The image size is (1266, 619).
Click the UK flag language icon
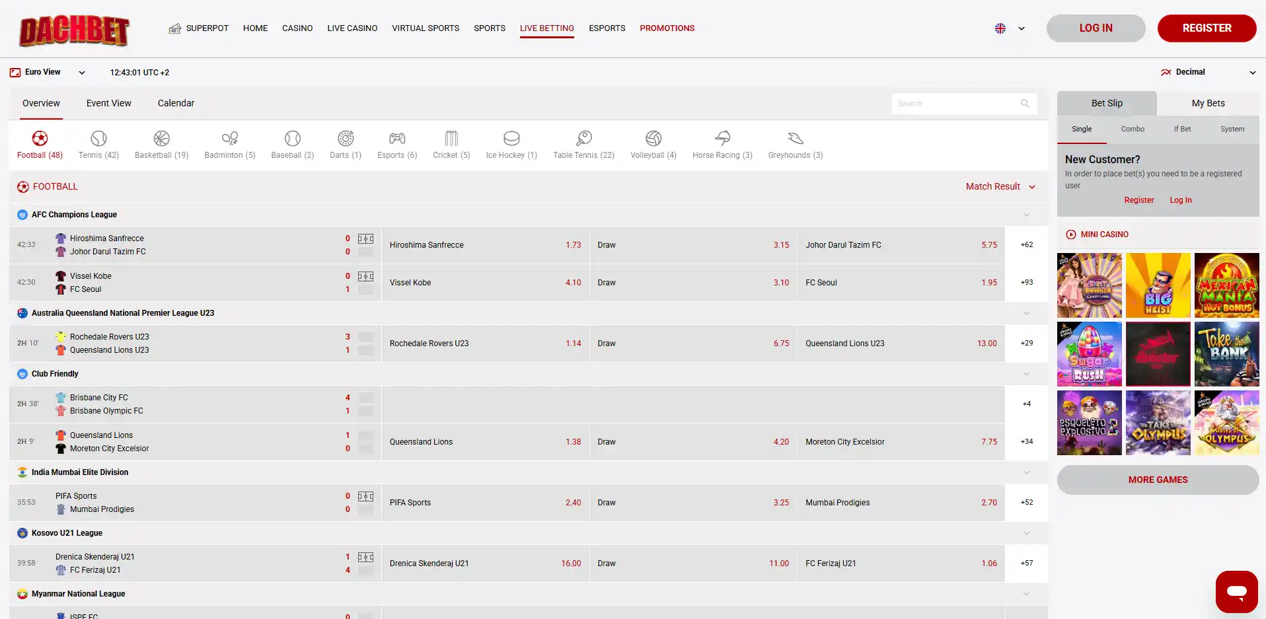click(x=1000, y=28)
